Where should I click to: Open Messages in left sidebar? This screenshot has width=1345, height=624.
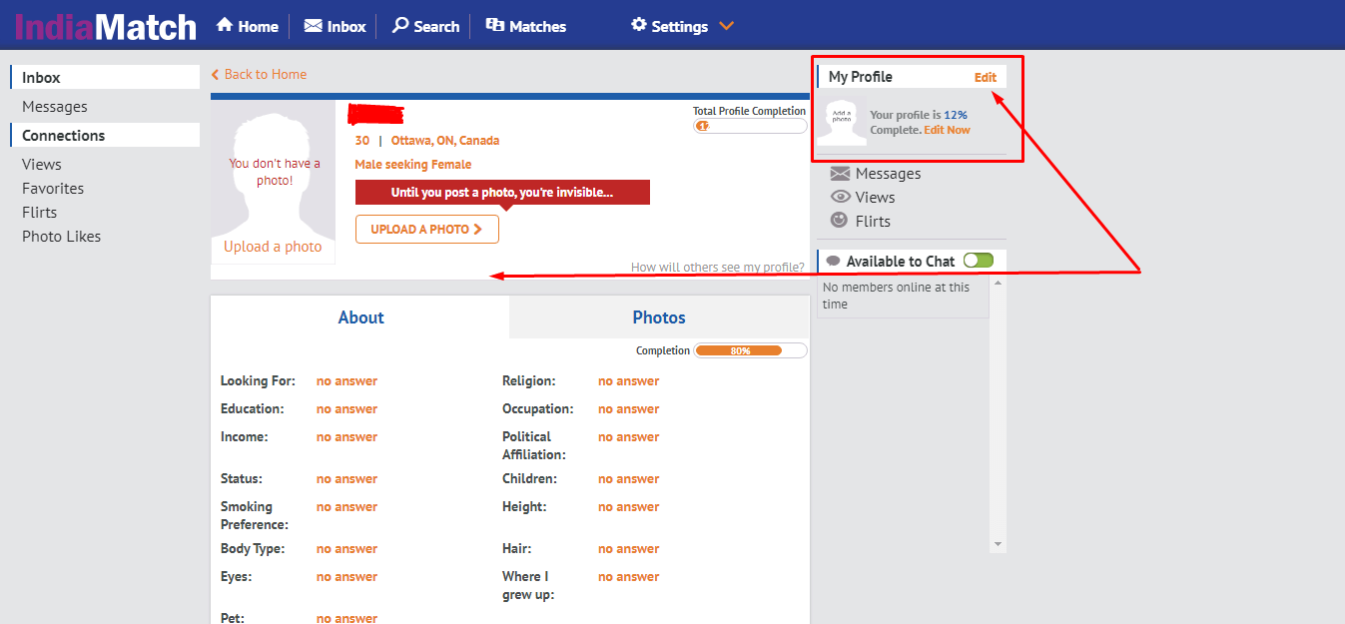pyautogui.click(x=55, y=107)
